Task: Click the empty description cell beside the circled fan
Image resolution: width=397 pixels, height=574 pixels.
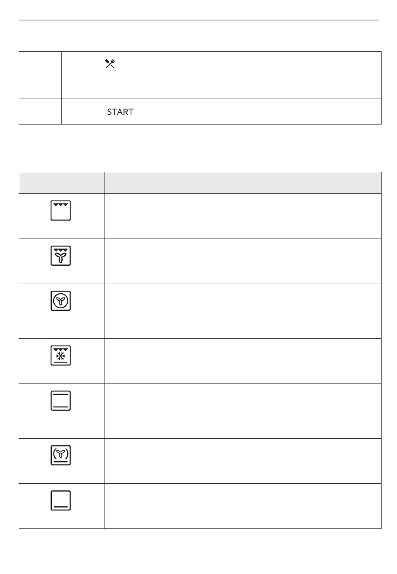Action: (243, 311)
